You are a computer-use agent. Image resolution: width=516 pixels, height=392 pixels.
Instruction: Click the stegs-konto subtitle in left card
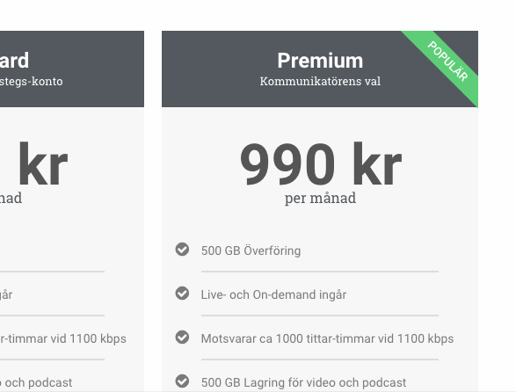[32, 81]
